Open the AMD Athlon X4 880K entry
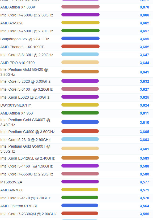Image resolution: width=153 pixels, height=220 pixels. click(x=18, y=7)
